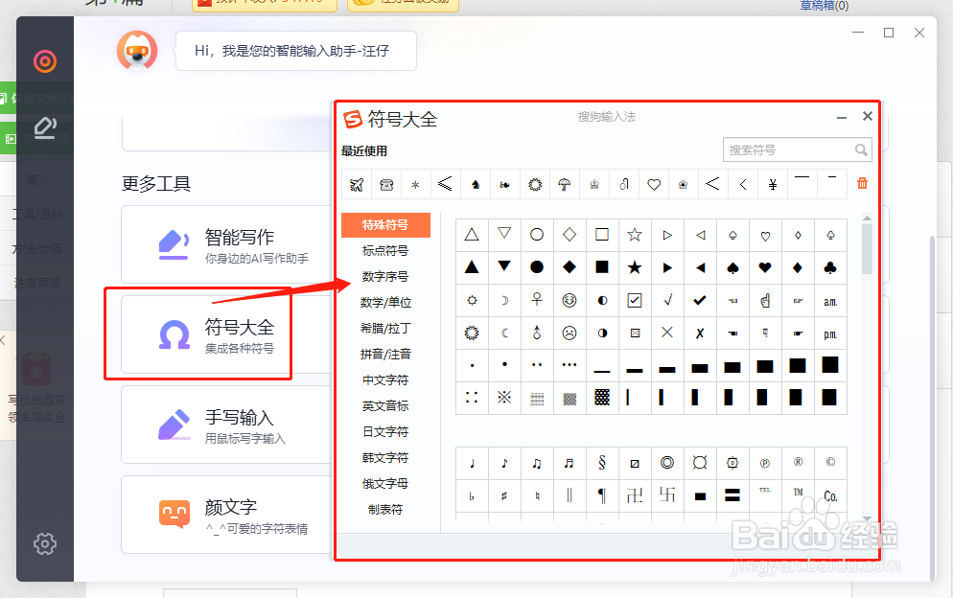Insert the solid black square symbol

point(602,267)
